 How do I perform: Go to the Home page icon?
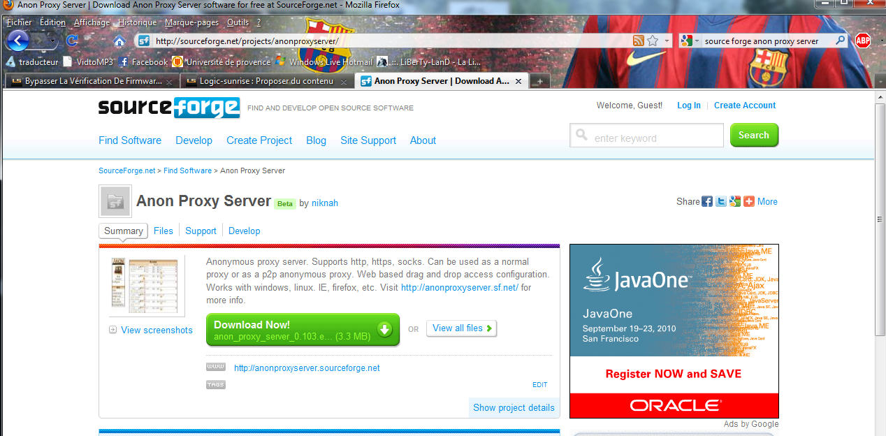coord(119,41)
